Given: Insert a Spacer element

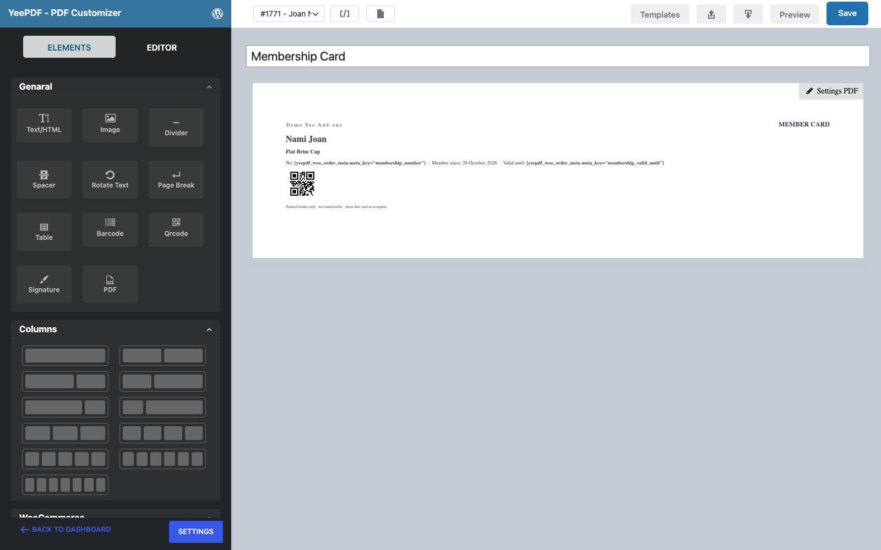Looking at the screenshot, I should 44,179.
